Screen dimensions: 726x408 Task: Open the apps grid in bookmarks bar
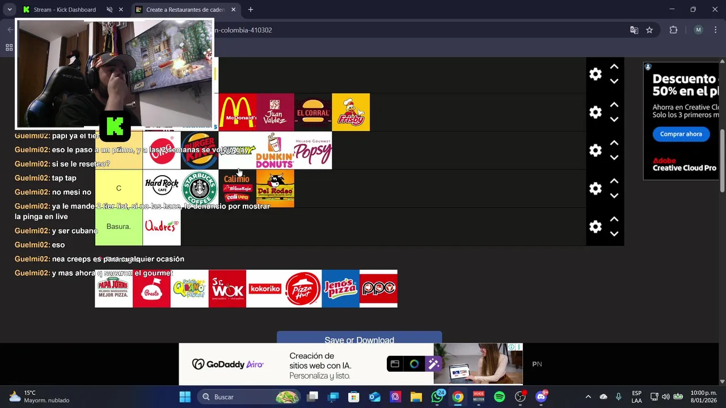(x=9, y=48)
